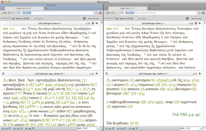Open the notes icon beside left Add Parallel

(84, 19)
